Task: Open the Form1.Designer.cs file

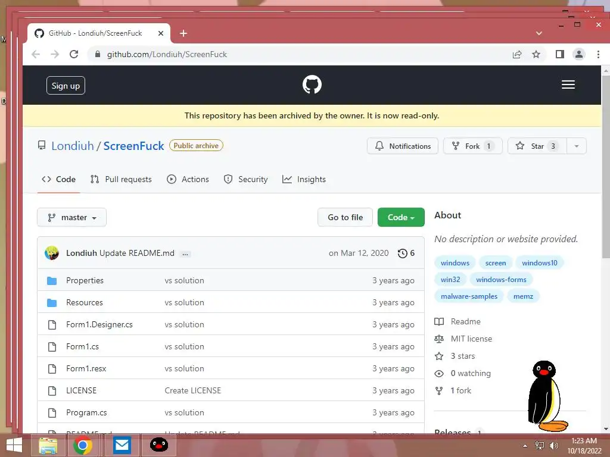Action: coord(99,325)
